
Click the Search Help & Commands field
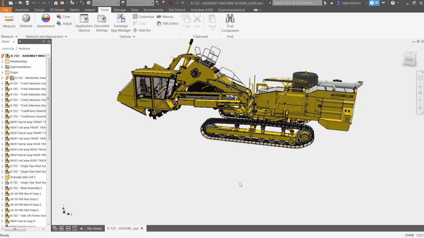[297, 3]
